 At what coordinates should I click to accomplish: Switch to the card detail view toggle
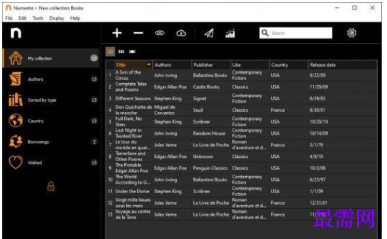click(132, 52)
